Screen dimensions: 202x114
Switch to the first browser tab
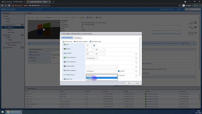point(13,2)
